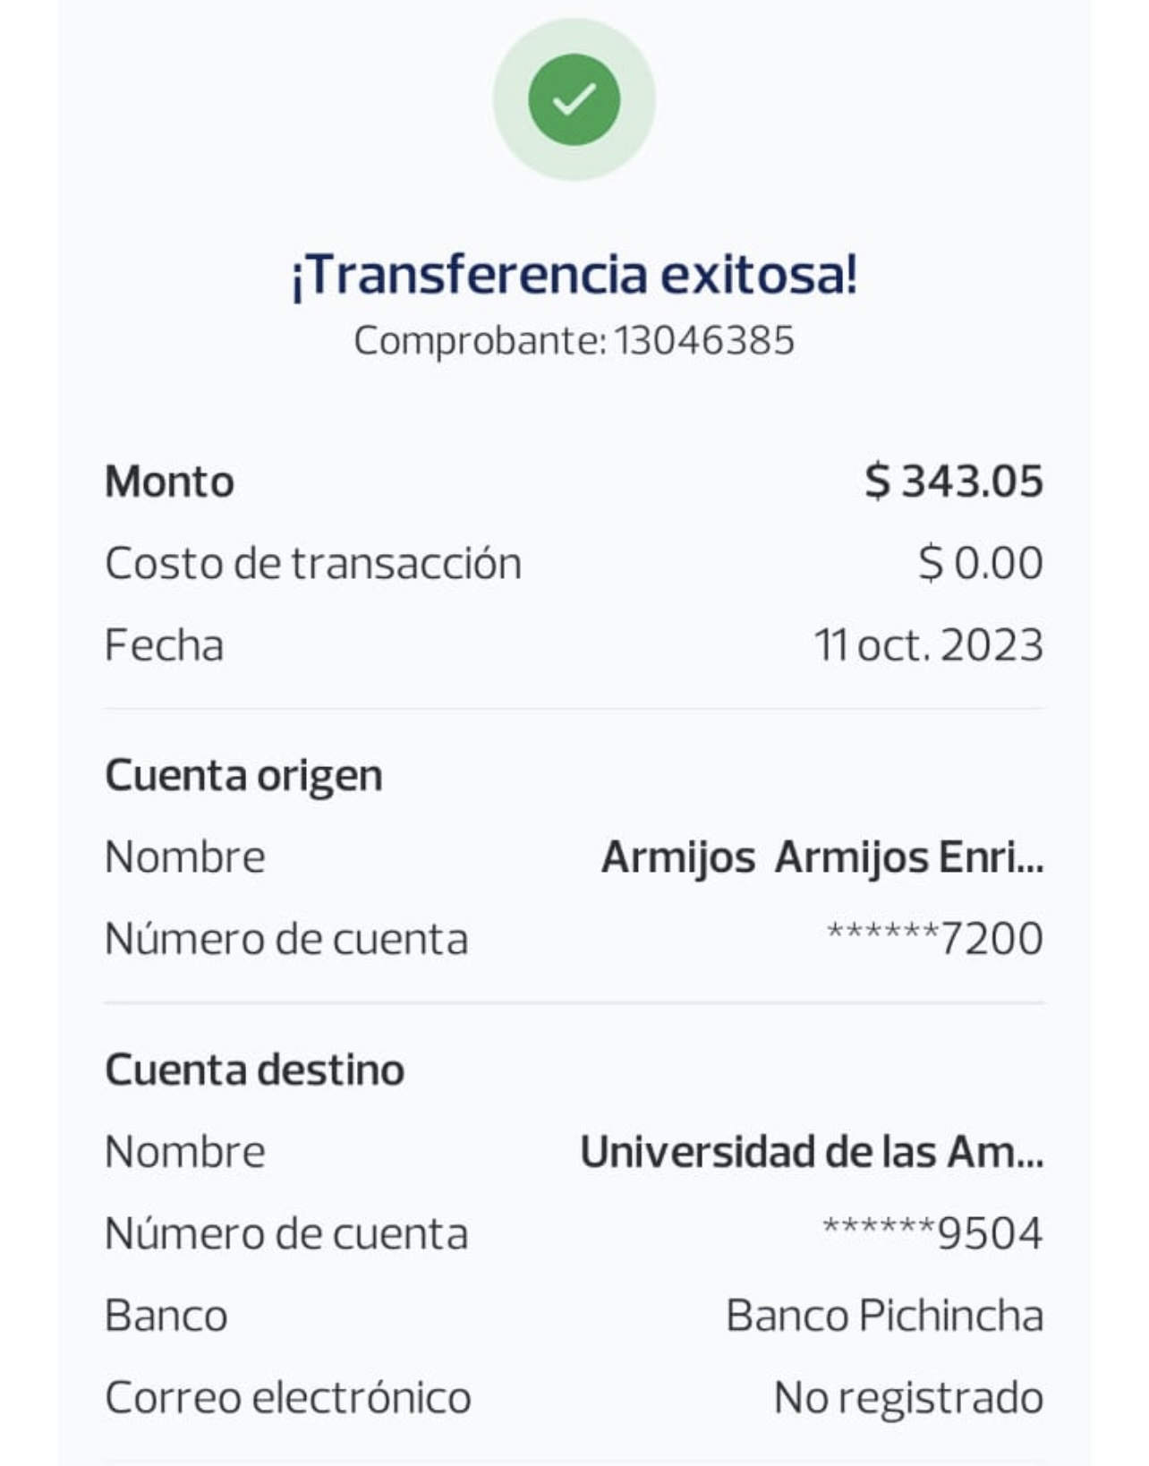Tap the "¡Transferencia exitosa!" heading
The image size is (1149, 1466).
pyautogui.click(x=574, y=274)
